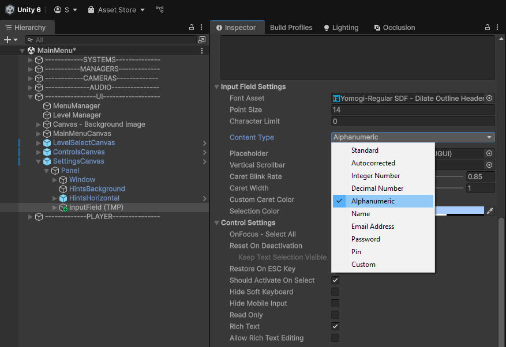Enable Hide Soft Keyboard checkbox

pos(335,292)
